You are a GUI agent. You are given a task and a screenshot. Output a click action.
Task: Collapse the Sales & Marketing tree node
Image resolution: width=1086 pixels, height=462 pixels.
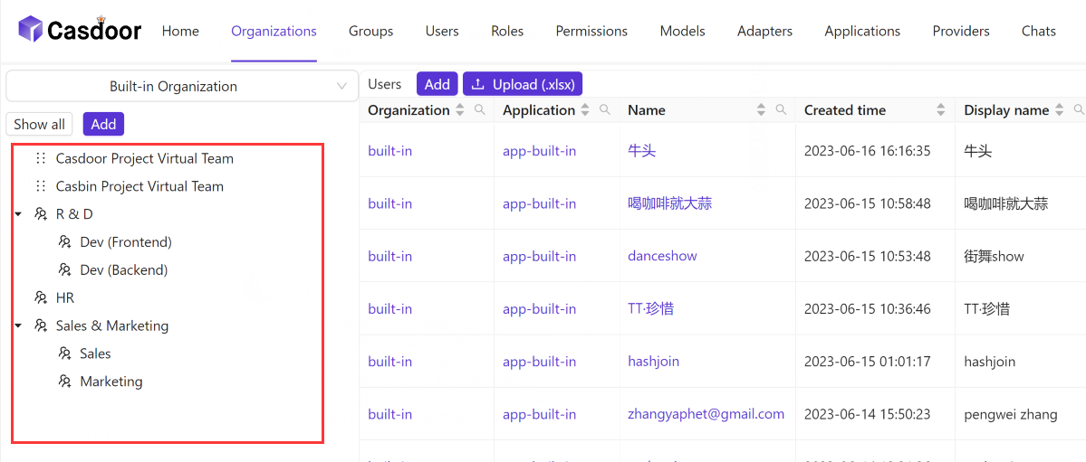click(x=18, y=325)
